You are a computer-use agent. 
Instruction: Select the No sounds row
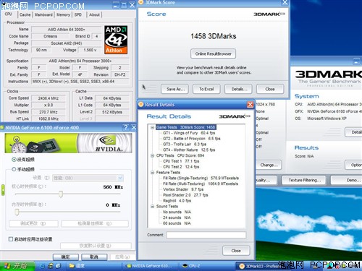[177, 212]
